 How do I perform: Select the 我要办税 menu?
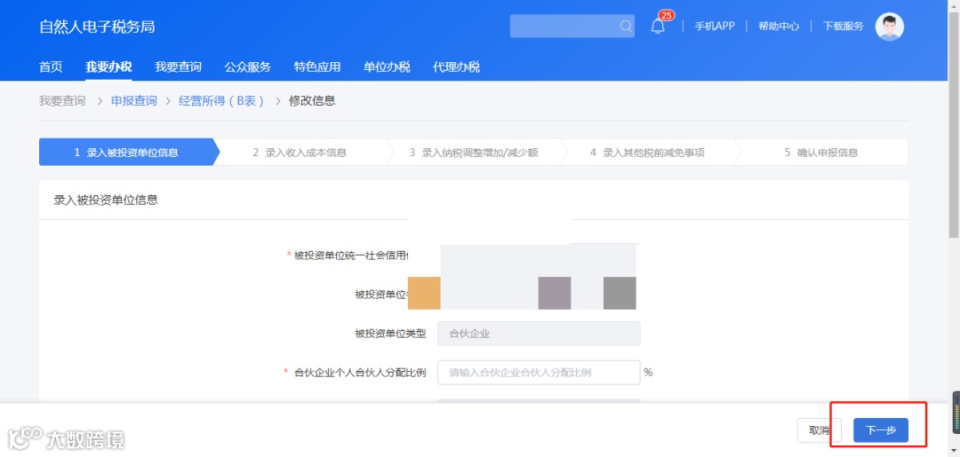[108, 67]
